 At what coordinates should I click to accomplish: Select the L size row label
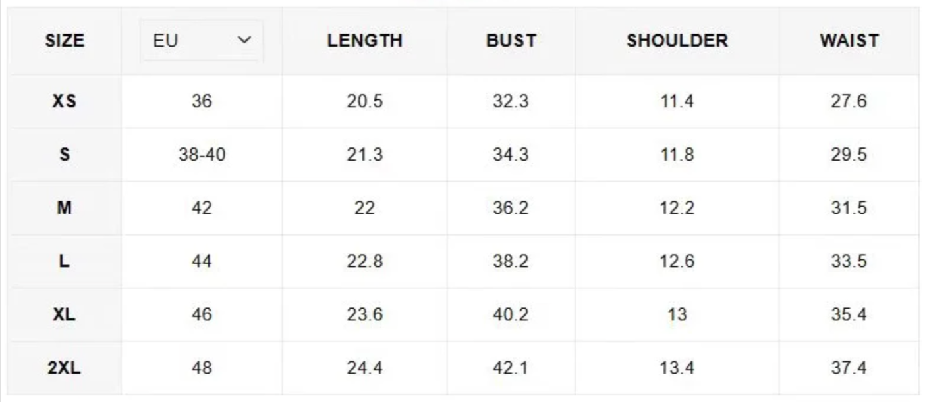[65, 262]
